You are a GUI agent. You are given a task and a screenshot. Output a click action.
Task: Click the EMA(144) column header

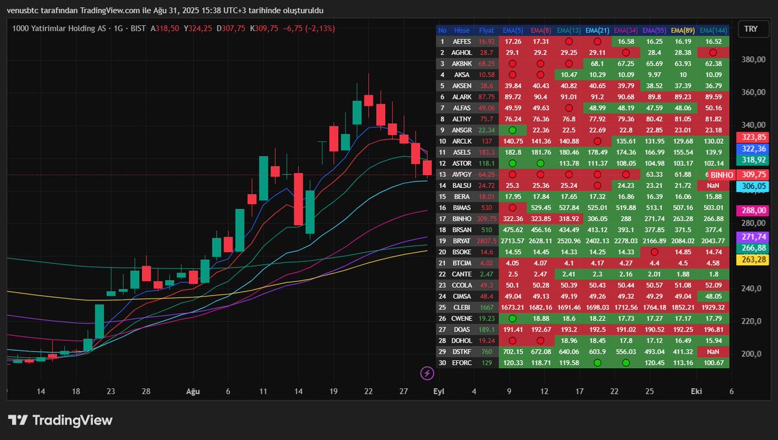click(x=712, y=30)
